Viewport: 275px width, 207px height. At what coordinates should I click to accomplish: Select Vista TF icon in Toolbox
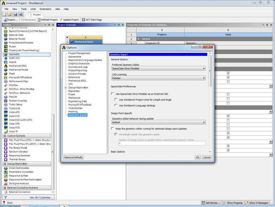tap(6, 132)
